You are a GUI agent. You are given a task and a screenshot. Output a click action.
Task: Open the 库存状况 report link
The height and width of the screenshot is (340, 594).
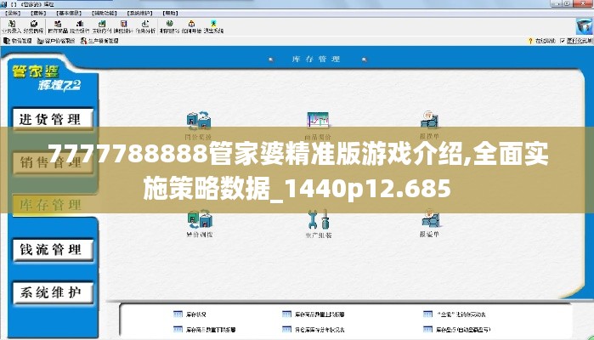[190, 314]
